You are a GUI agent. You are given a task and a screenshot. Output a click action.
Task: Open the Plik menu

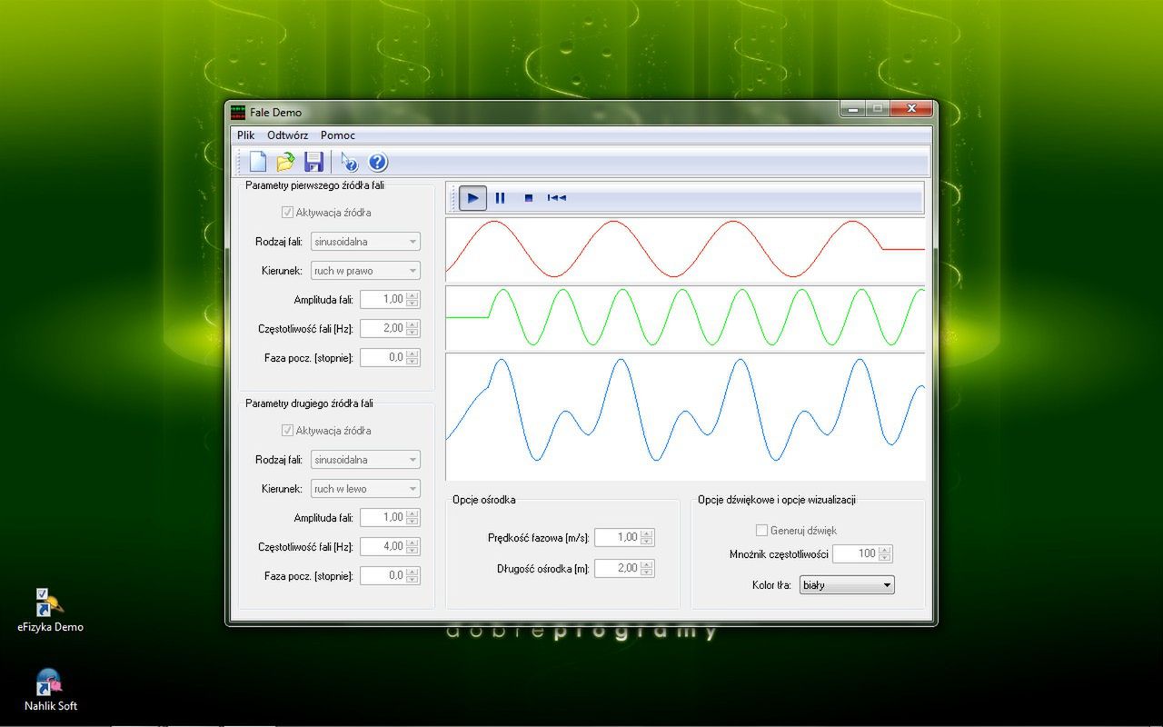pyautogui.click(x=246, y=134)
